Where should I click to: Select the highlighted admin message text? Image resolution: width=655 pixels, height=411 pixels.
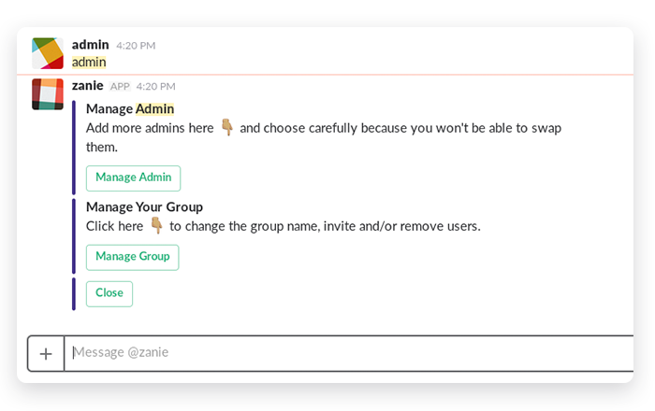pos(89,62)
